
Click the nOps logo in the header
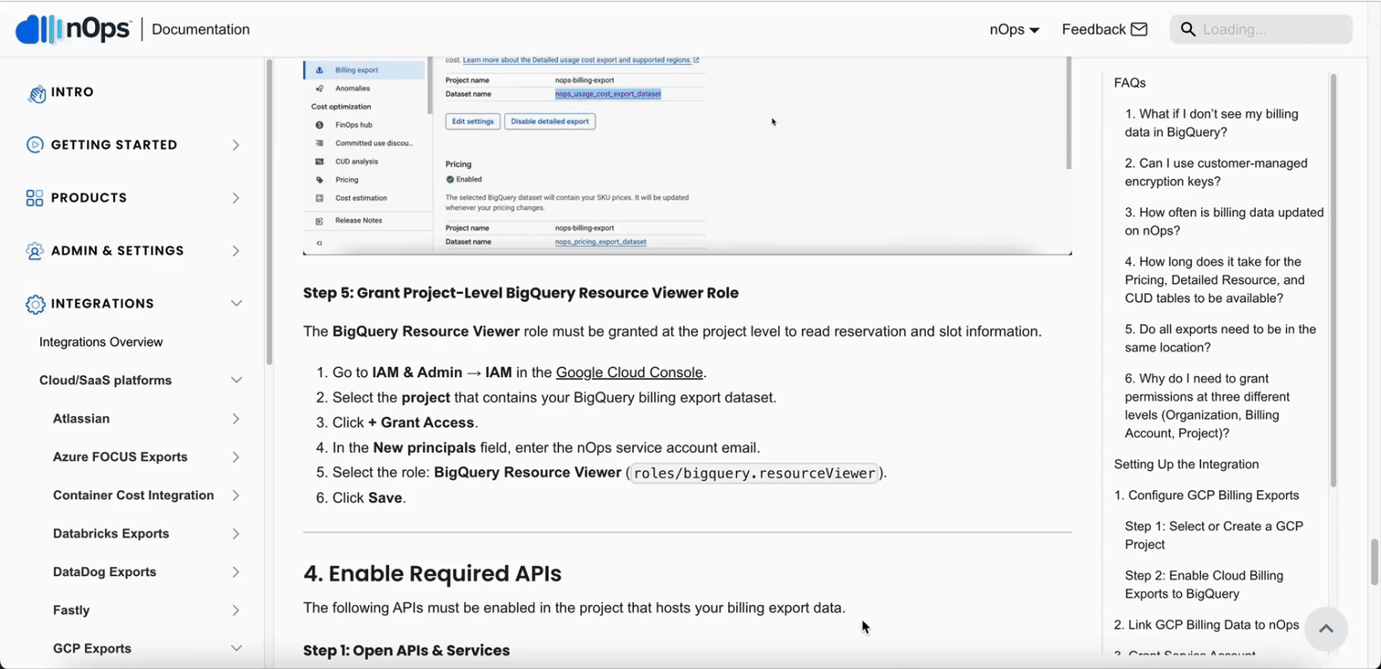tap(73, 28)
